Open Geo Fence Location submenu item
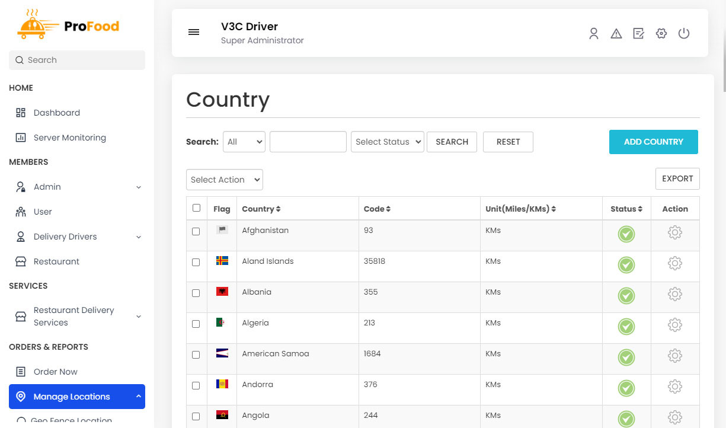The image size is (726, 428). [71, 421]
